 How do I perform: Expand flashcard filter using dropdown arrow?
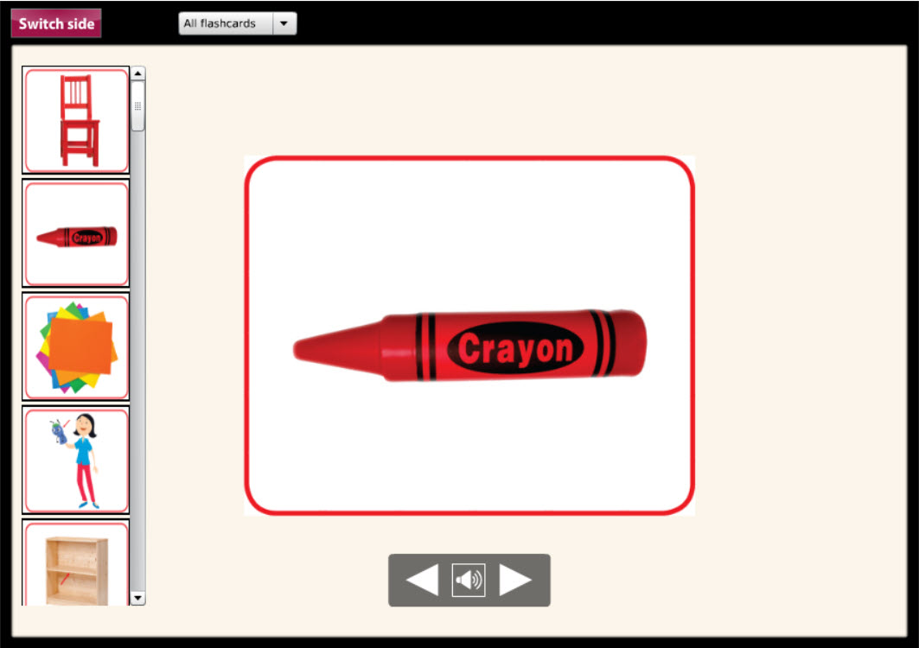pos(284,23)
